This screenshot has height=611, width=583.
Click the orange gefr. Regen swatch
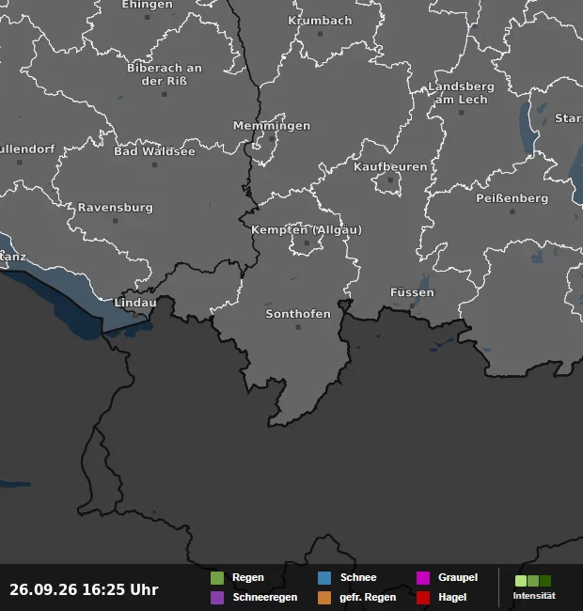click(x=324, y=598)
